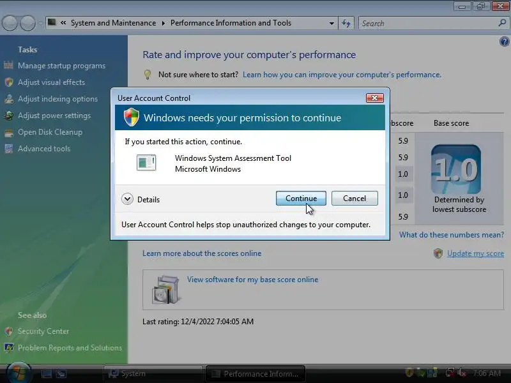Click the Adjust visual effects shield icon
511x383 pixels.
pyautogui.click(x=9, y=82)
